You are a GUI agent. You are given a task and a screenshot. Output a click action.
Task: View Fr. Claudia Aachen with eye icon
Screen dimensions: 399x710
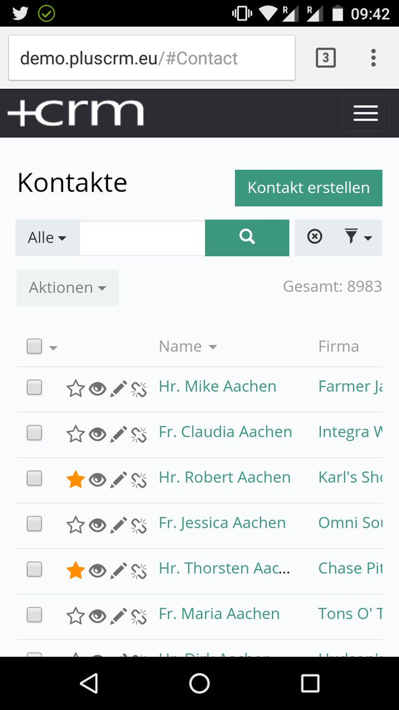tap(98, 434)
